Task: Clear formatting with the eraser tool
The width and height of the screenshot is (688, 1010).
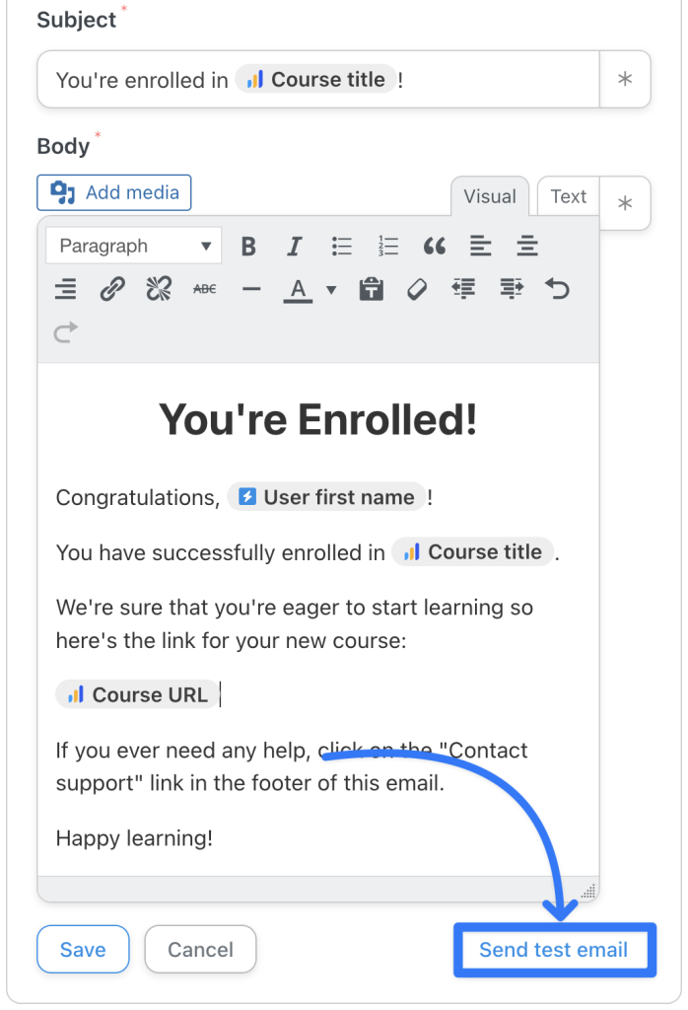Action: click(417, 289)
